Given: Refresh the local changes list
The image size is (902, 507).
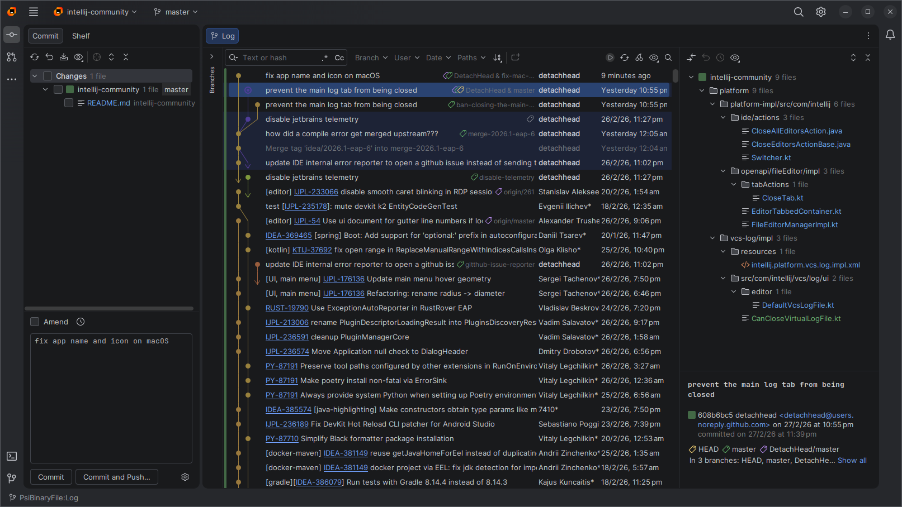Looking at the screenshot, I should [x=35, y=57].
